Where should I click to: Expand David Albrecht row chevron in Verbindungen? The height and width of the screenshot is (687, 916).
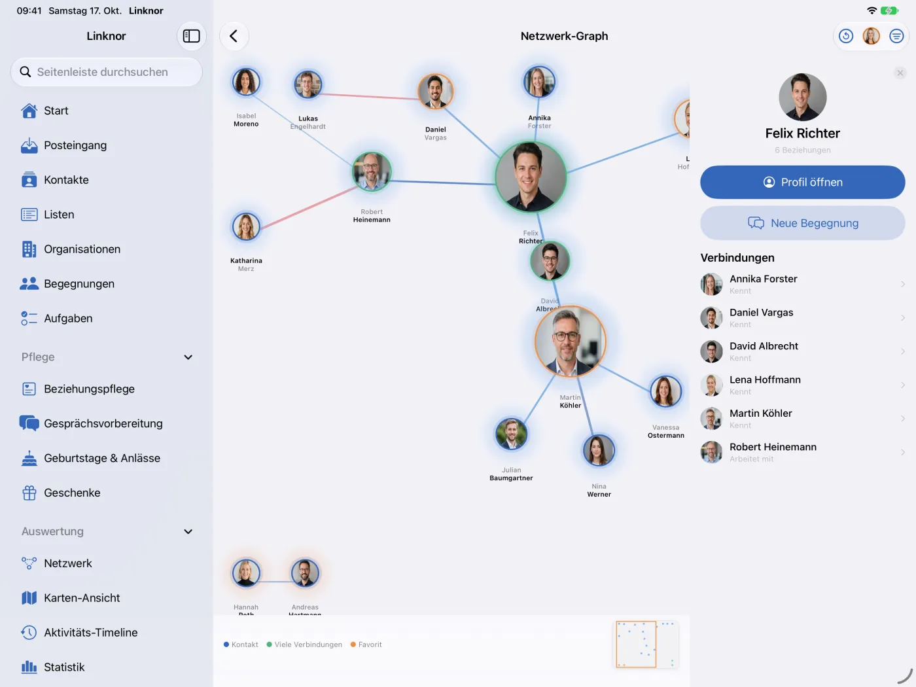coord(903,351)
